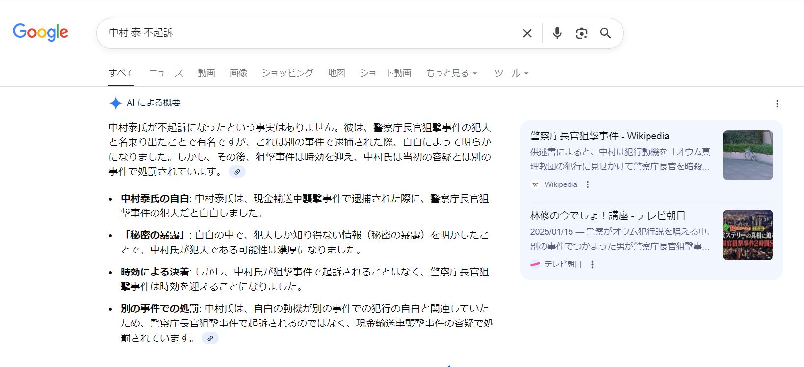Viewport: 804px width, 367px height.
Task: Open AI overview three-dot options menu
Action: tap(777, 104)
